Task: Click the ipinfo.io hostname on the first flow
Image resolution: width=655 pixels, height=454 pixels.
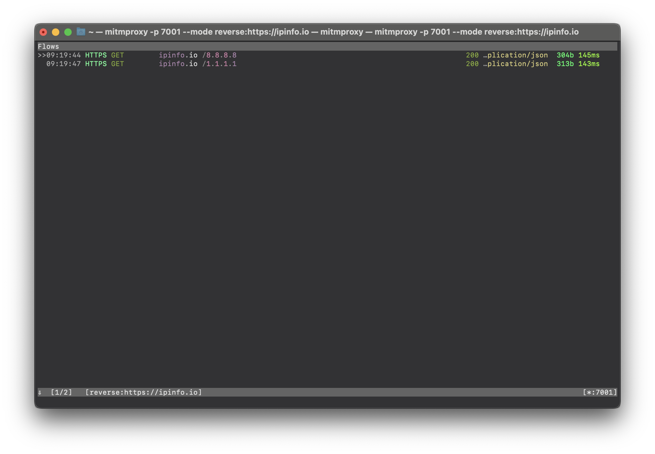Action: [179, 55]
